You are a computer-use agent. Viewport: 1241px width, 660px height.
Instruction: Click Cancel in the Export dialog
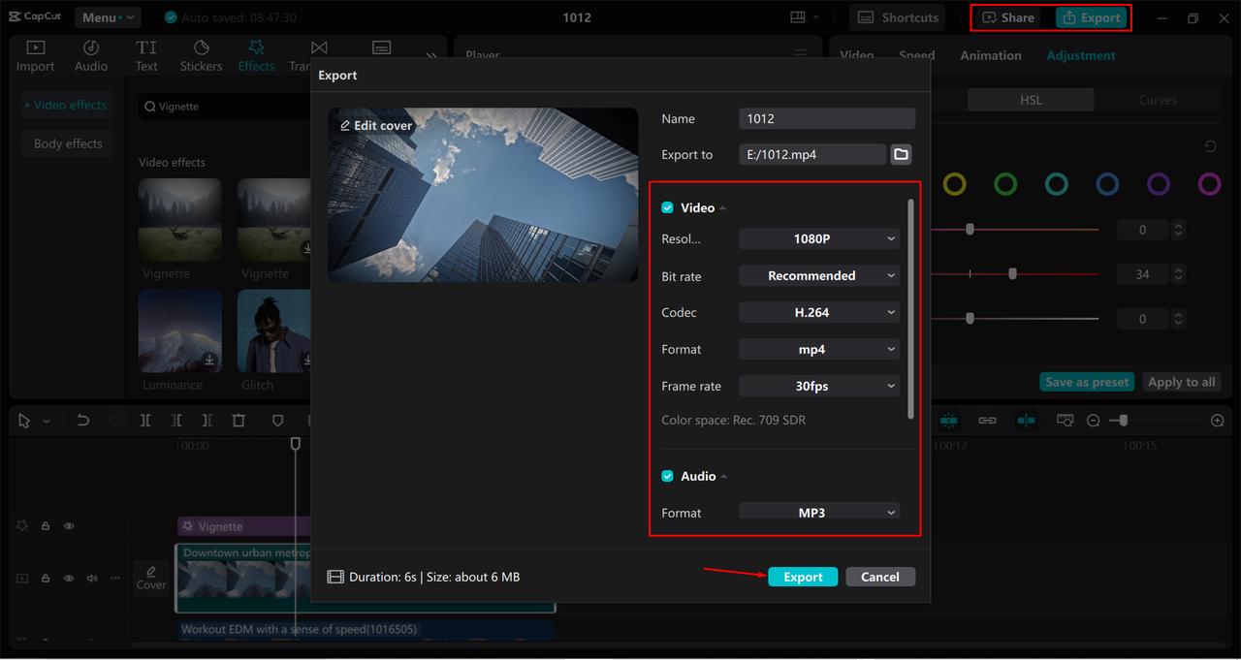pos(880,577)
